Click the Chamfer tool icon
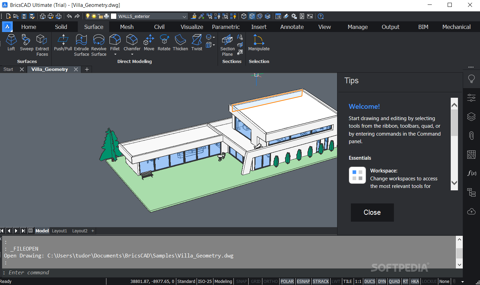The height and width of the screenshot is (285, 480). pos(132,40)
